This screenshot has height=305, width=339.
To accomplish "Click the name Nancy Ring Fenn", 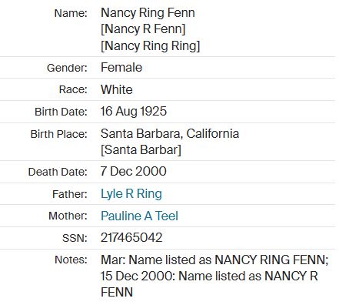I will click(x=148, y=13).
